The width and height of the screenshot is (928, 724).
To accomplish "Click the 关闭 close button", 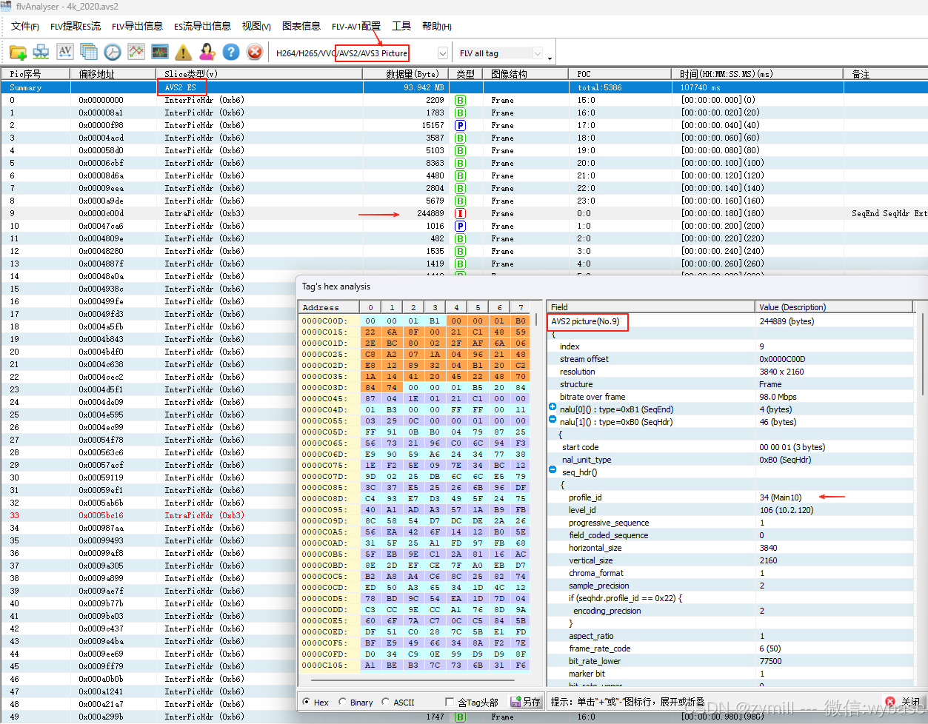I will click(904, 702).
